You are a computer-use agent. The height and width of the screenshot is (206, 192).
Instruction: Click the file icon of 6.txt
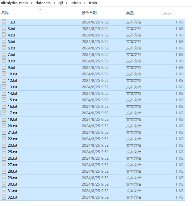point(4,48)
